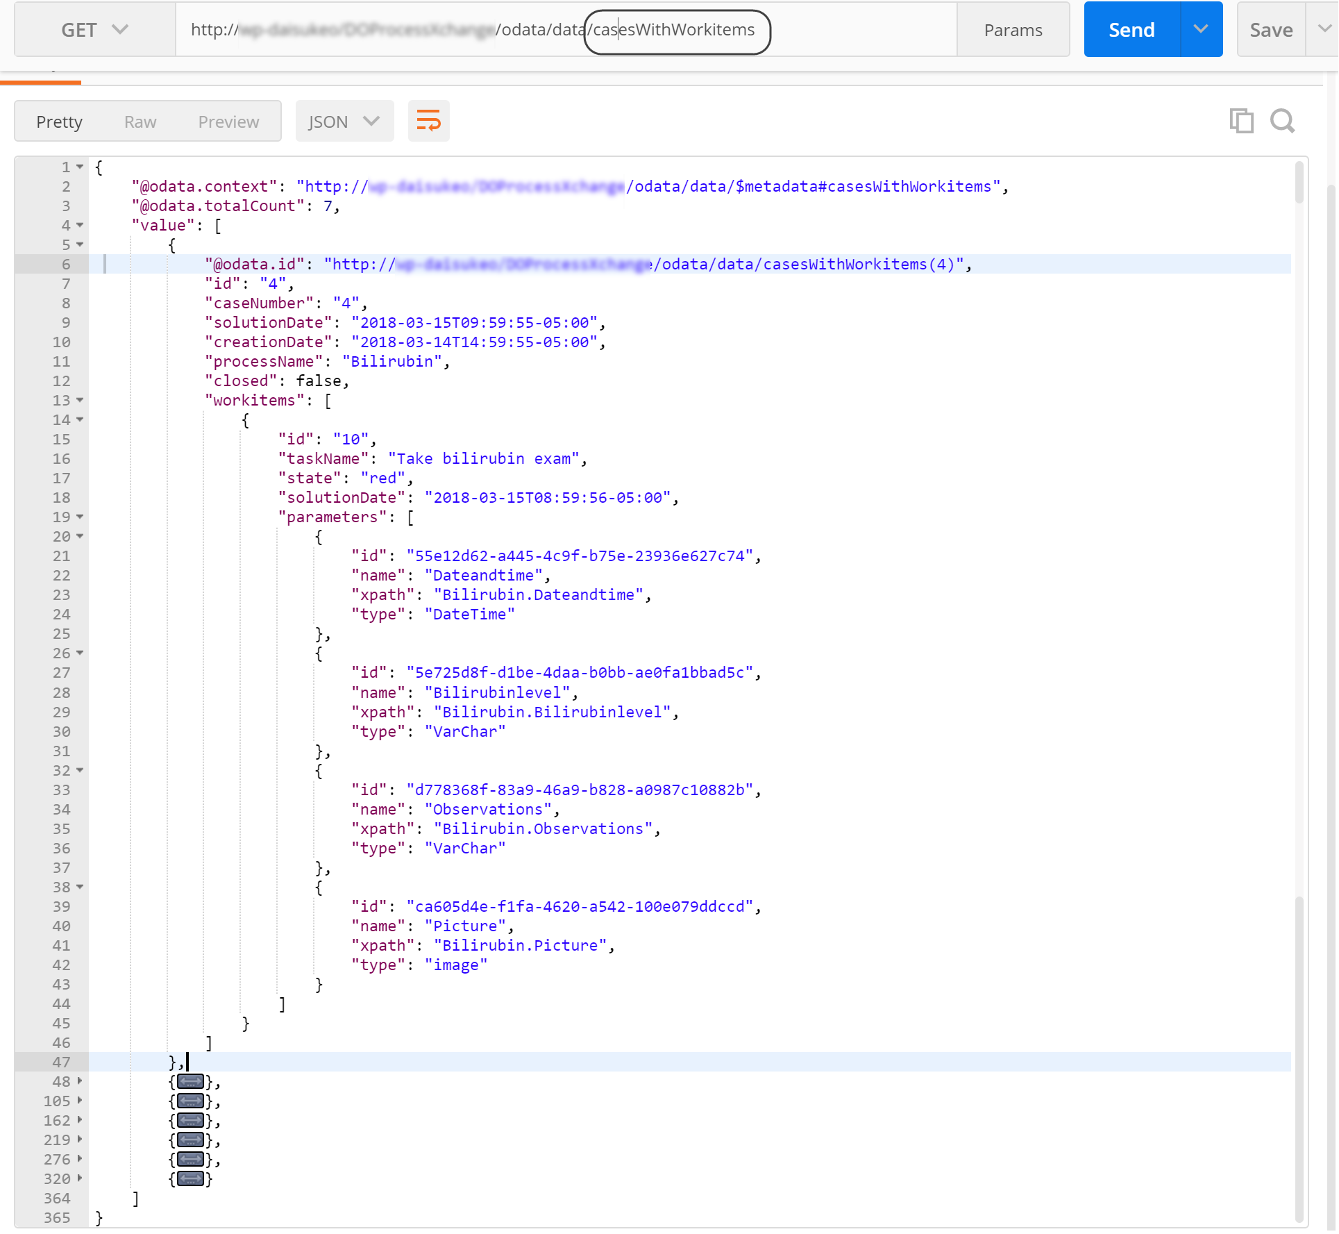Click the @odata.context metadata URL value
Viewport: 1339px width, 1234px height.
648,186
